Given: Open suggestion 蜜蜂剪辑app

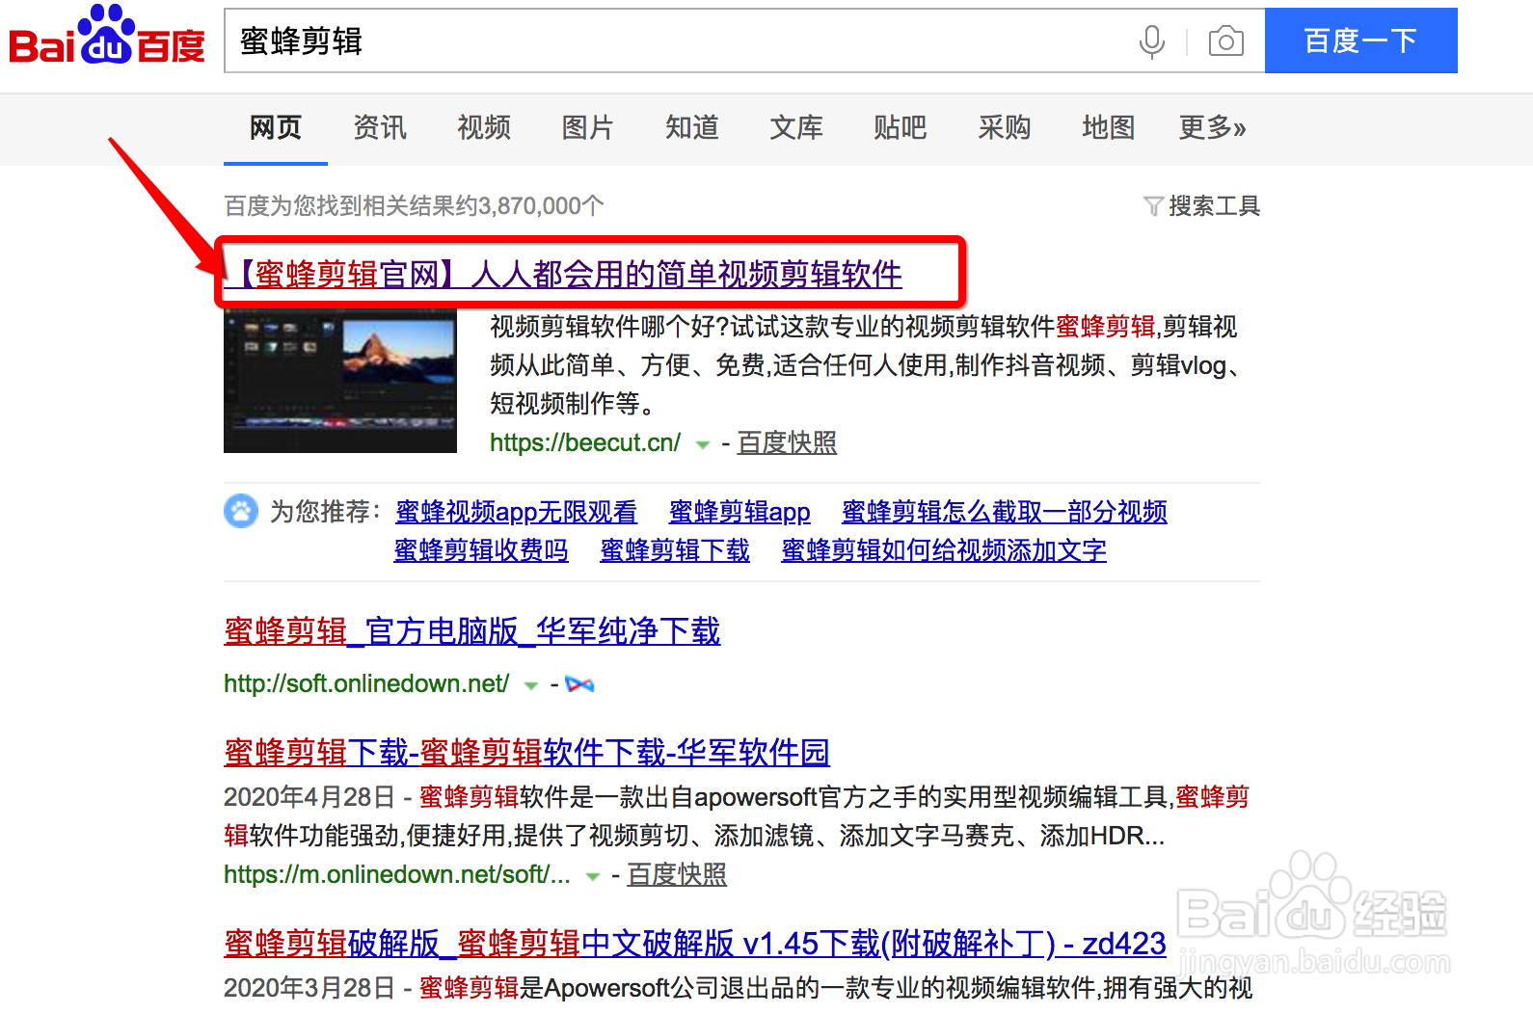Looking at the screenshot, I should [x=740, y=511].
